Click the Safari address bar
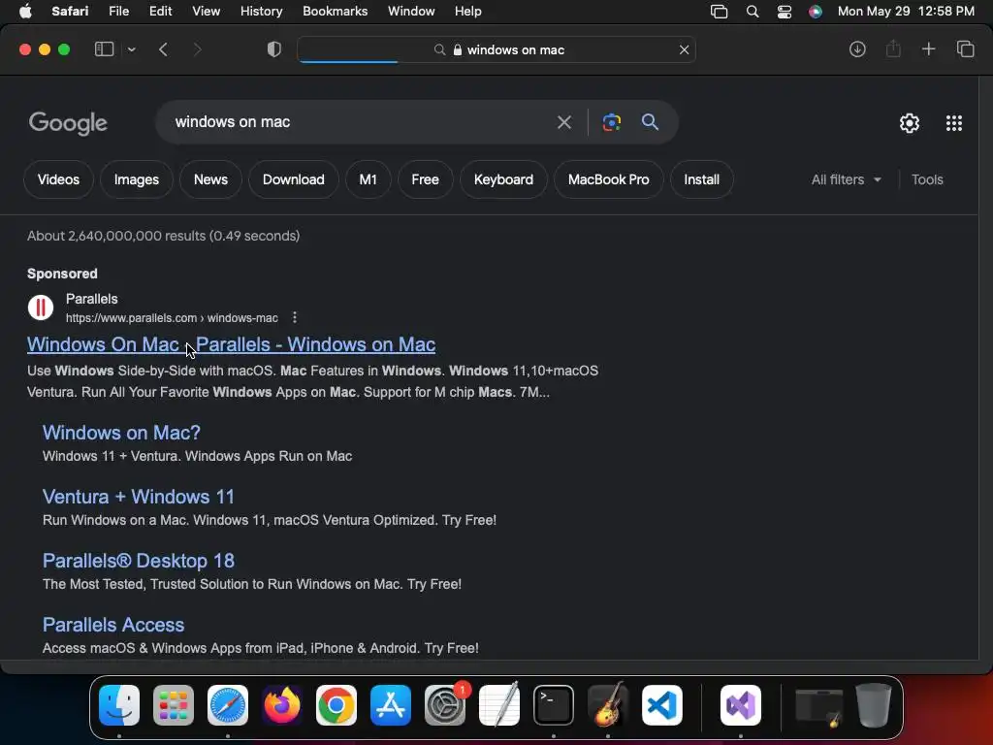Viewport: 993px width, 745px height. [x=496, y=50]
